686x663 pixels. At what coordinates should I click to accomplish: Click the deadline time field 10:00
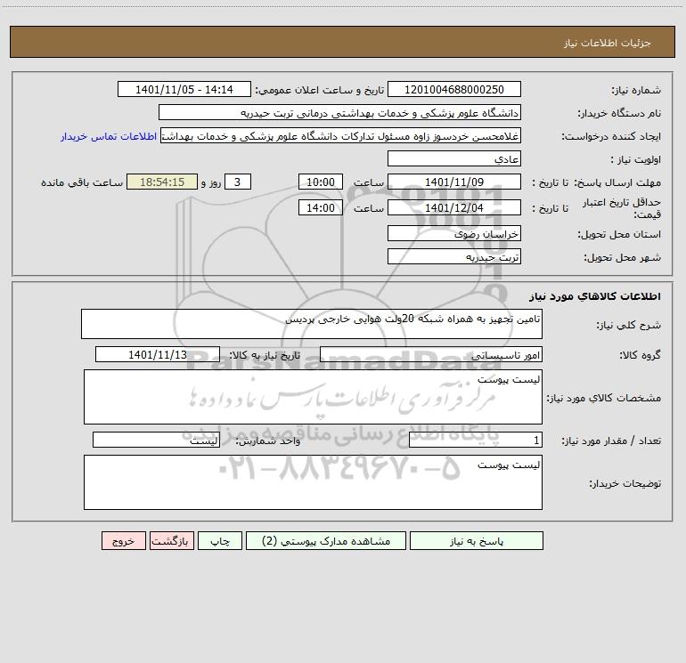tap(320, 182)
